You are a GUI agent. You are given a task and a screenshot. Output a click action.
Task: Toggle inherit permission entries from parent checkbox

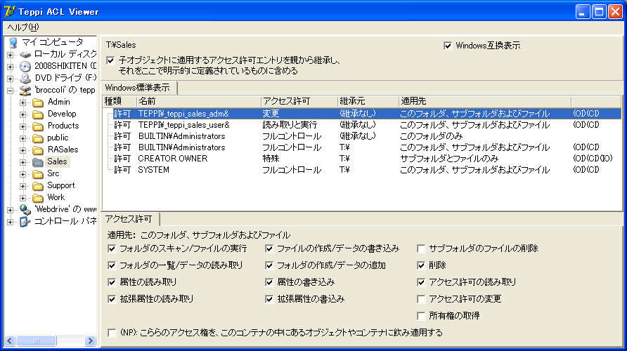click(x=110, y=60)
